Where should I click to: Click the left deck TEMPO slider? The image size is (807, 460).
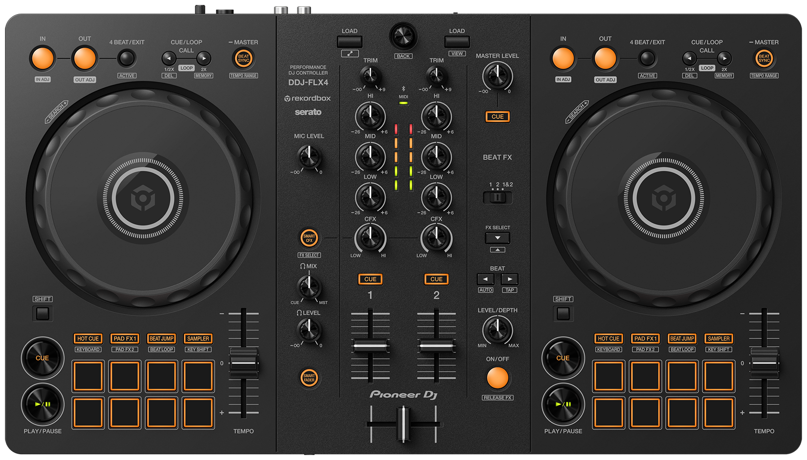(x=244, y=363)
